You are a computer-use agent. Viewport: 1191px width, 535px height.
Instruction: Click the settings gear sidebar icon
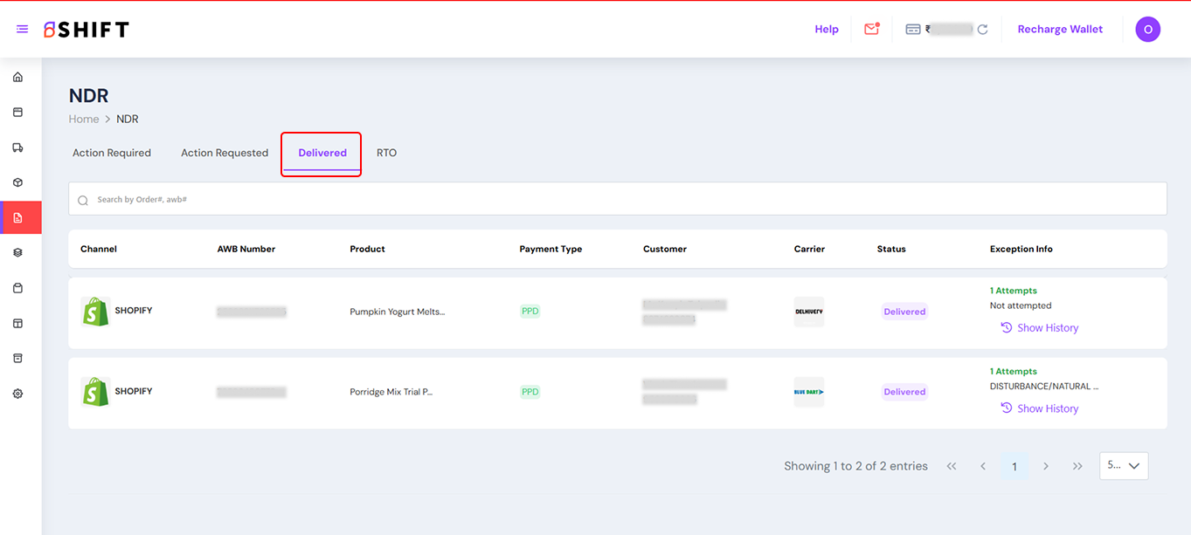click(17, 394)
